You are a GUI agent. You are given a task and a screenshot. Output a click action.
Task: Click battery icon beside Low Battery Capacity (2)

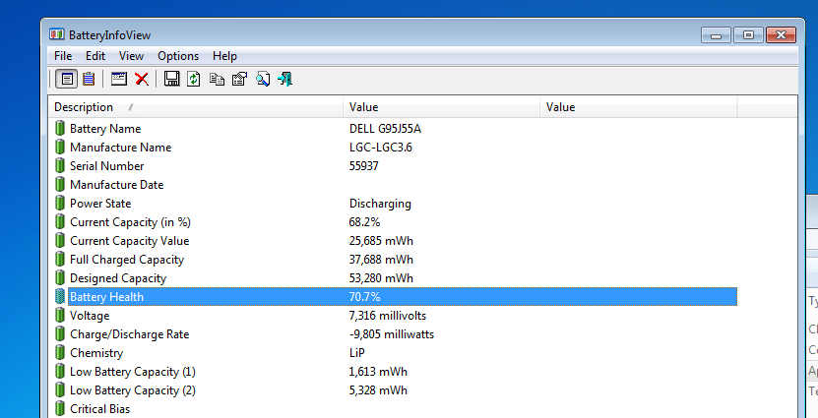click(x=60, y=390)
